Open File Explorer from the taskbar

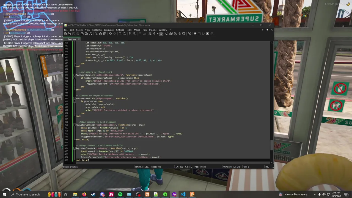pos(75,194)
